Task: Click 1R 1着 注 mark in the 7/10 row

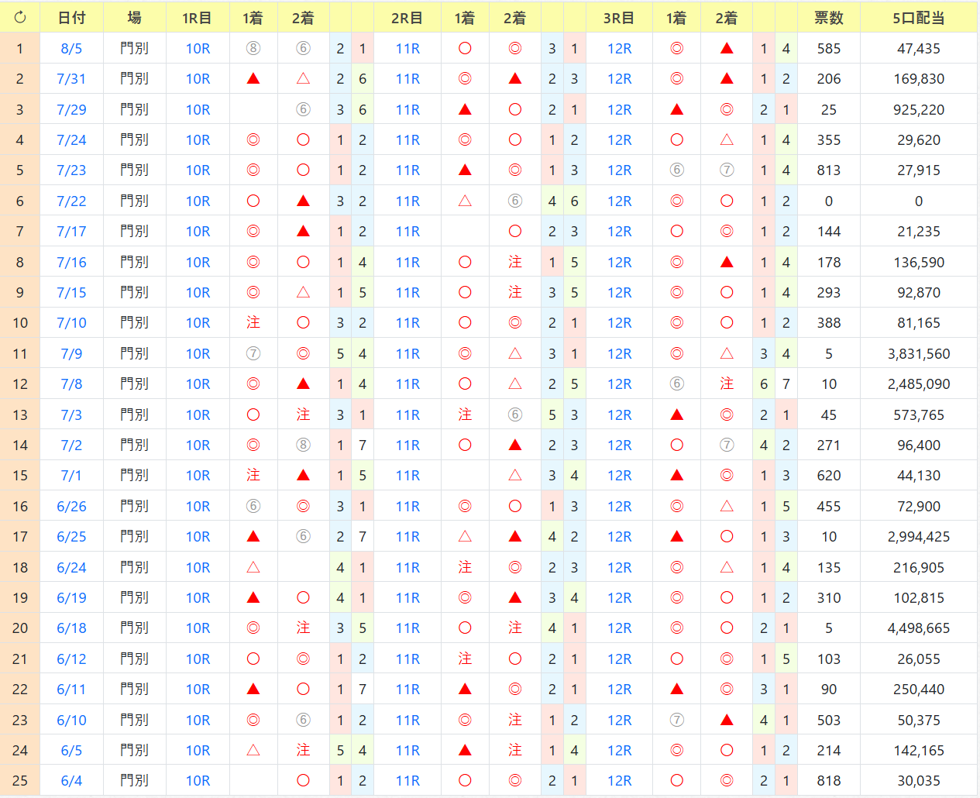Action: pyautogui.click(x=253, y=323)
